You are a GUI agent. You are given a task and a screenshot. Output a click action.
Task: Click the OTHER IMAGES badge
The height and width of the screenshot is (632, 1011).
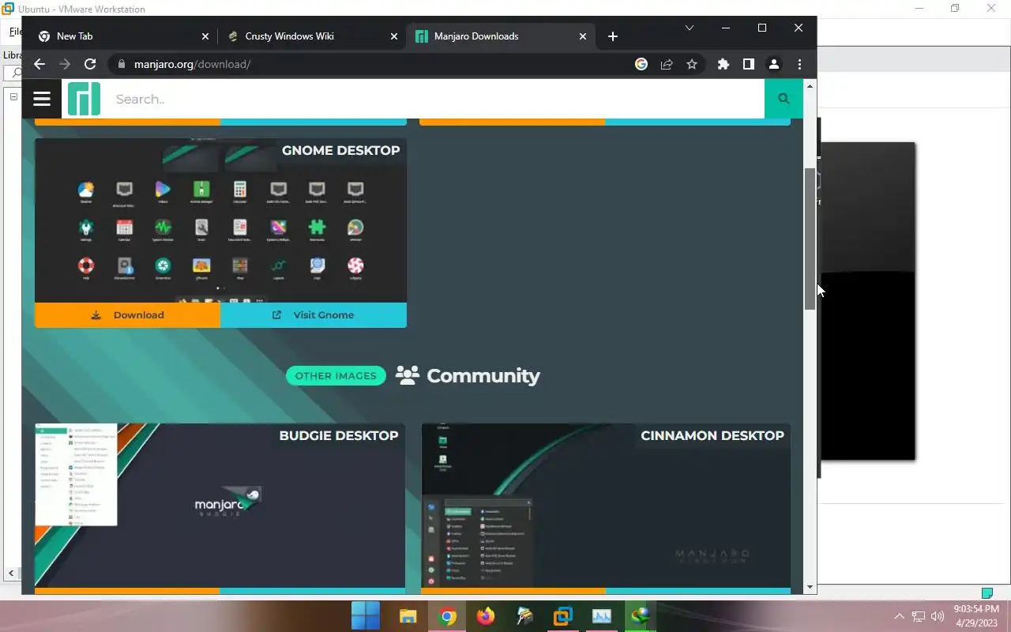click(x=336, y=375)
